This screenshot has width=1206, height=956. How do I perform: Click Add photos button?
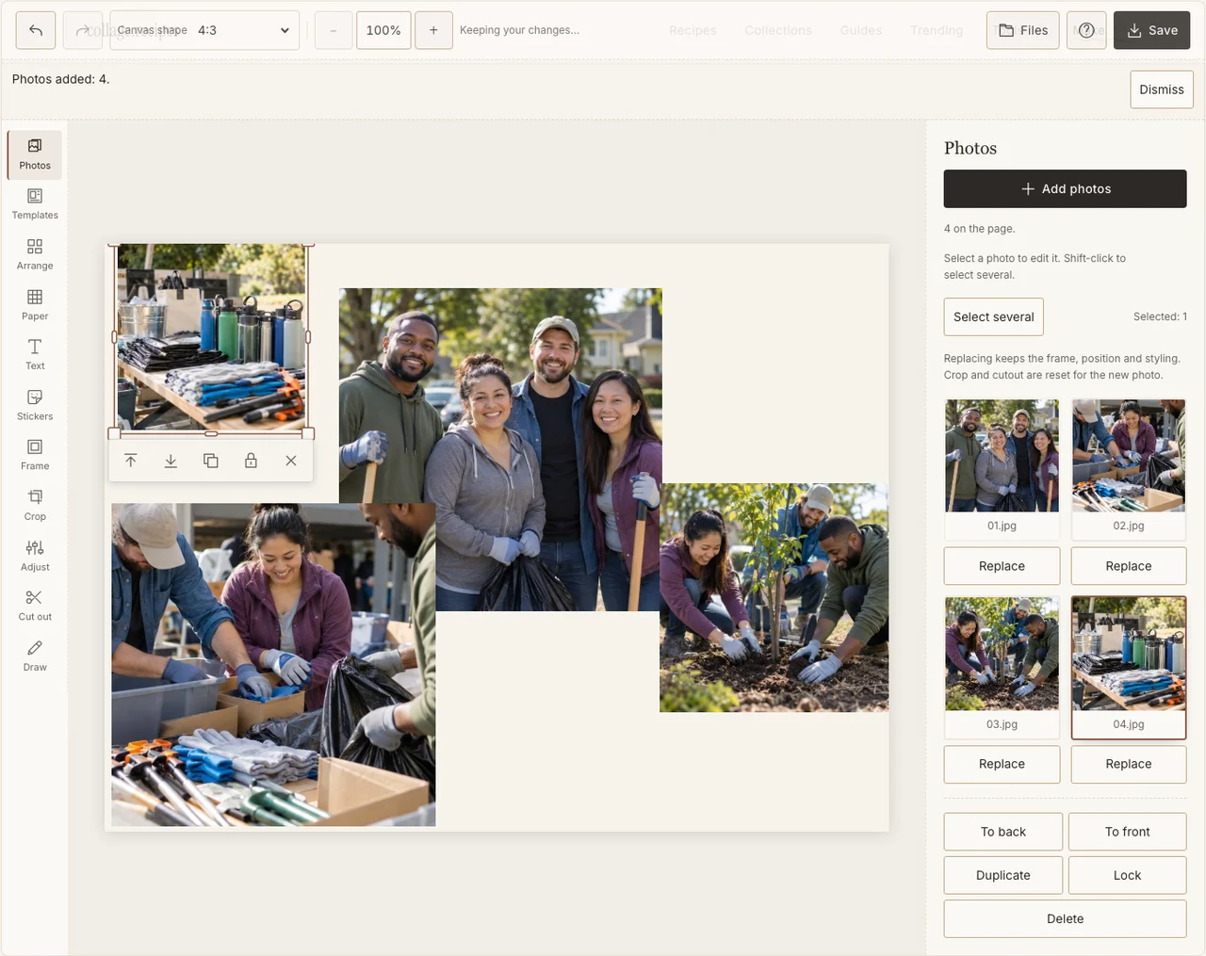1065,188
